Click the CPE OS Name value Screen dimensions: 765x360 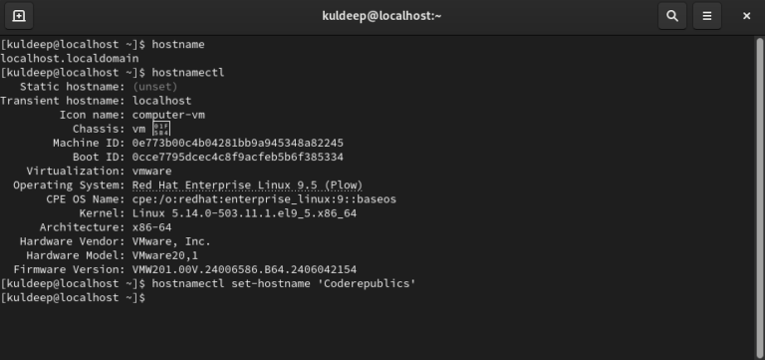point(264,199)
